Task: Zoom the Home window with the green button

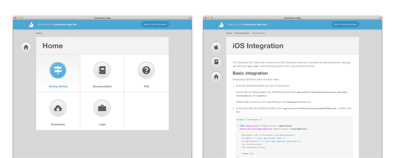Action: coord(22,18)
